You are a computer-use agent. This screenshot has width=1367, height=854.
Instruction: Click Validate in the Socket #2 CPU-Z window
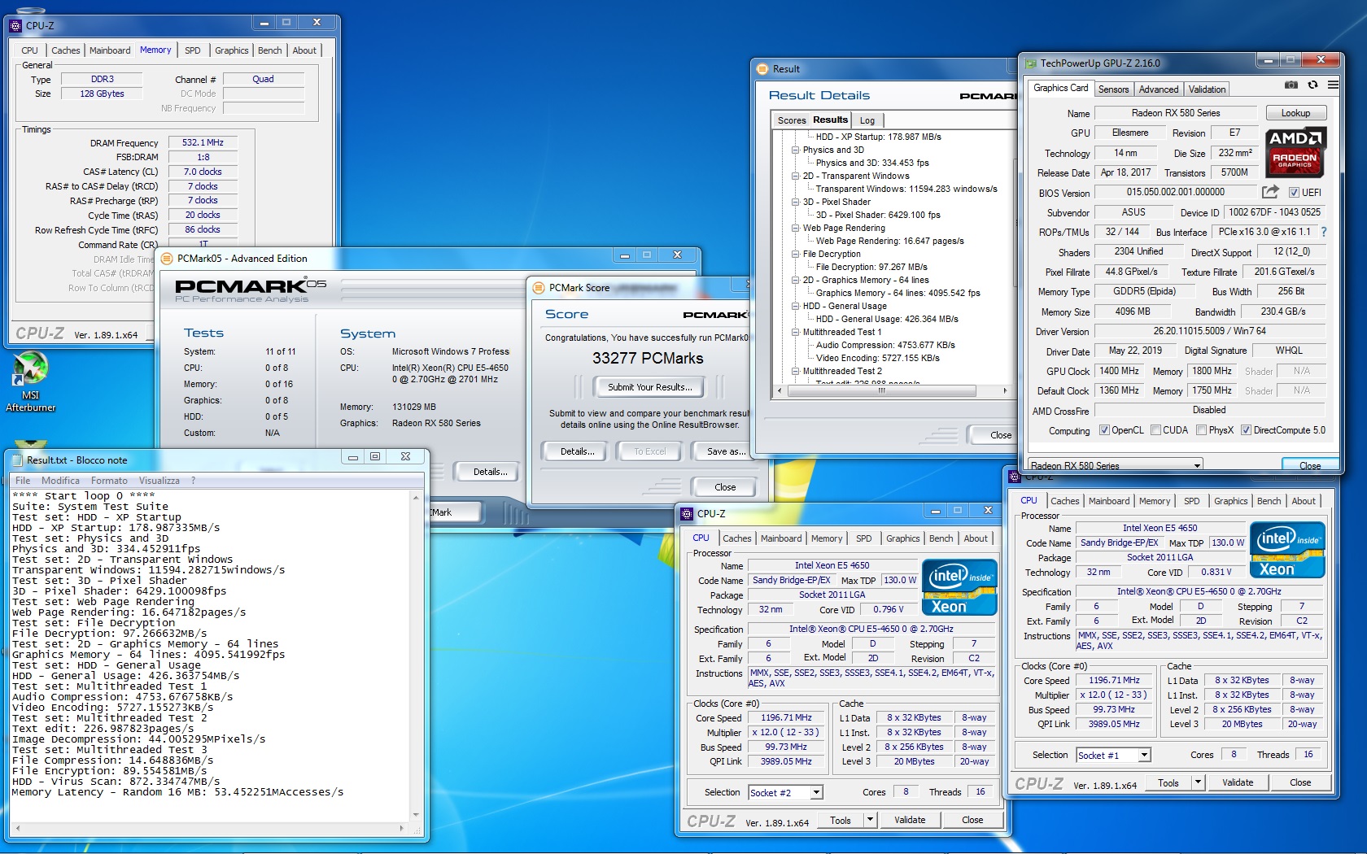click(909, 820)
